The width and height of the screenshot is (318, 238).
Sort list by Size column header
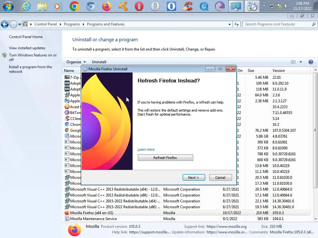pyautogui.click(x=257, y=71)
